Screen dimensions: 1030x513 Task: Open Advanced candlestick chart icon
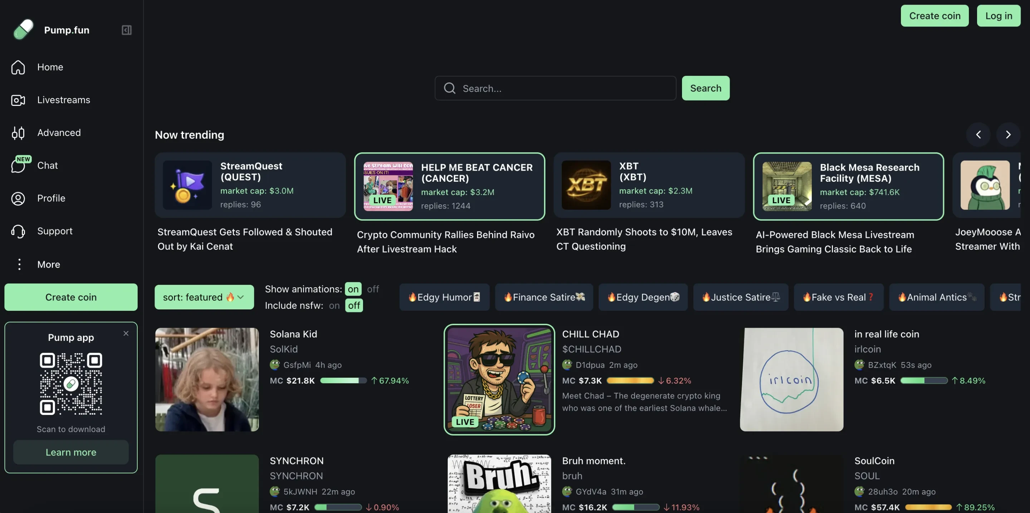(18, 133)
